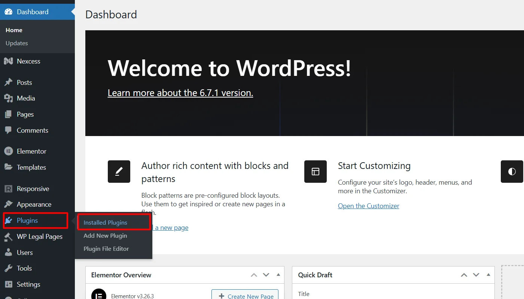524x299 pixels.
Task: Open the Comments menu
Action: point(37,130)
